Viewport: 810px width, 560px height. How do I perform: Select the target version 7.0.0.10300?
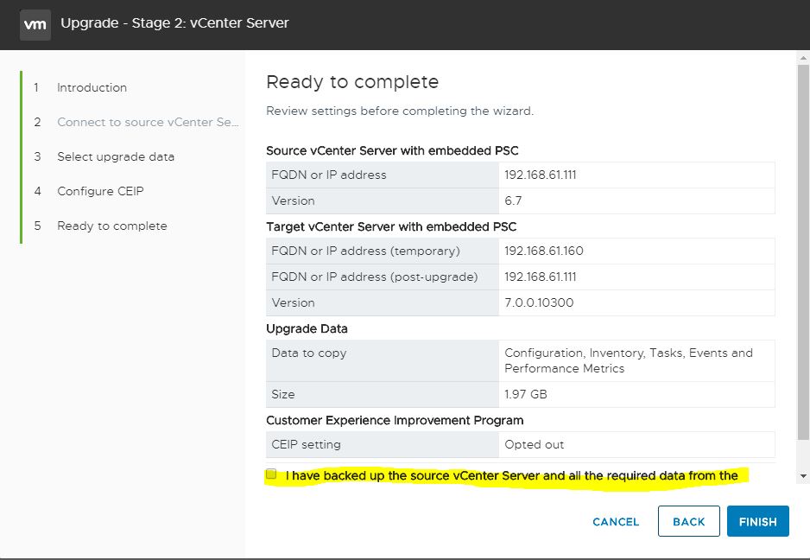click(x=539, y=302)
